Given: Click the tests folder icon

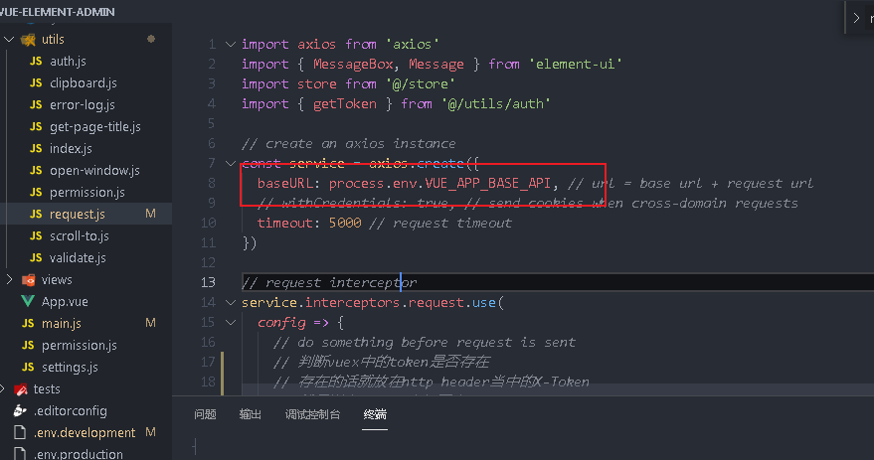Looking at the screenshot, I should click(21, 389).
